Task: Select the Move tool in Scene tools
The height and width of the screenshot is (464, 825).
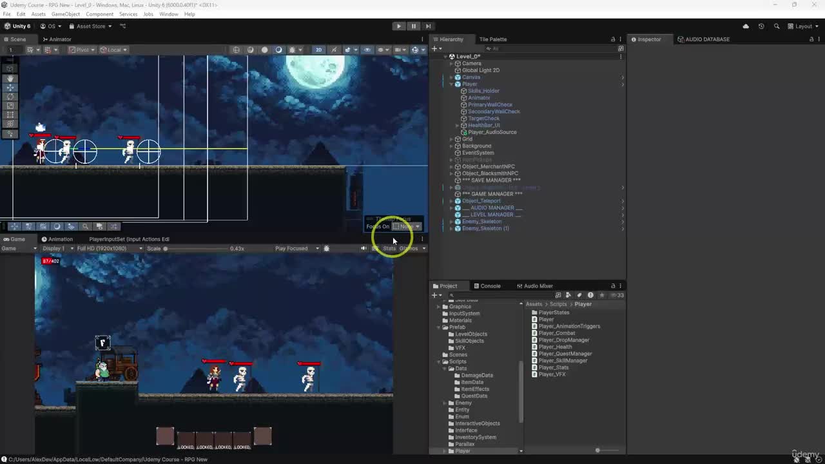Action: 10,87
